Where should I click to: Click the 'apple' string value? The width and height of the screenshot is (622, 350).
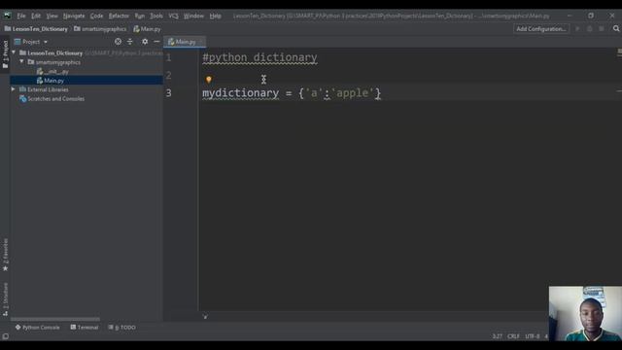[353, 93]
